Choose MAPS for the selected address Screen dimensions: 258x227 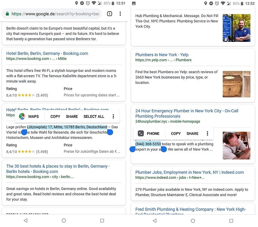point(34,116)
